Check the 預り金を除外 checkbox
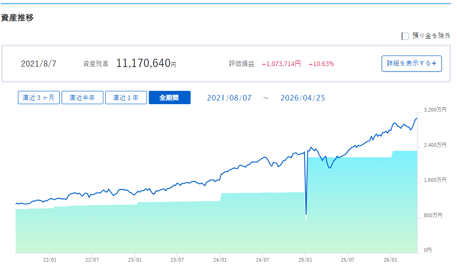This screenshot has height=268, width=457. tap(405, 36)
